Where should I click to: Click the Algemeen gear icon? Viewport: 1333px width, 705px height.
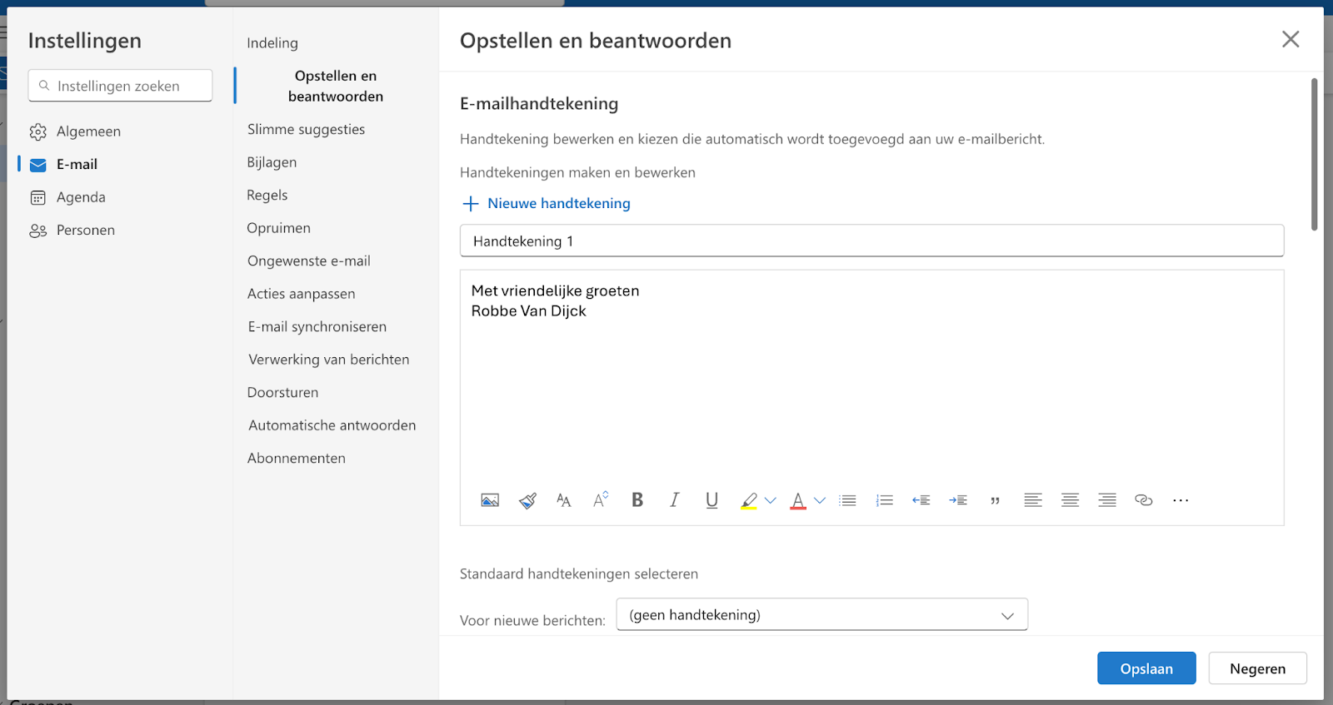(38, 132)
